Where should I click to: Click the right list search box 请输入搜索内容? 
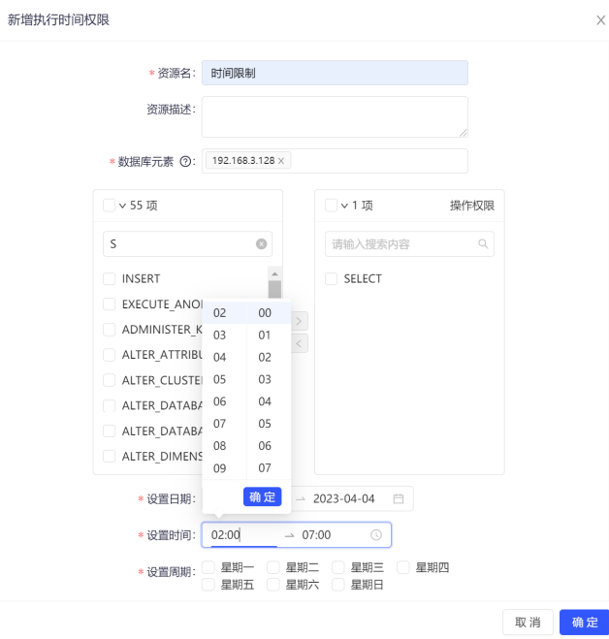tap(409, 243)
